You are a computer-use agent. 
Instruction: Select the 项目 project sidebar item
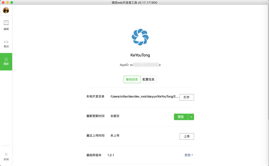(6, 61)
